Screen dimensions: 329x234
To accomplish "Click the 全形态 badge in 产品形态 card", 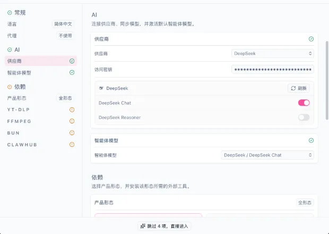I will 305,203.
